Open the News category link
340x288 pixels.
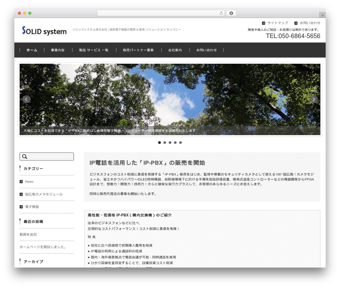coord(29,182)
